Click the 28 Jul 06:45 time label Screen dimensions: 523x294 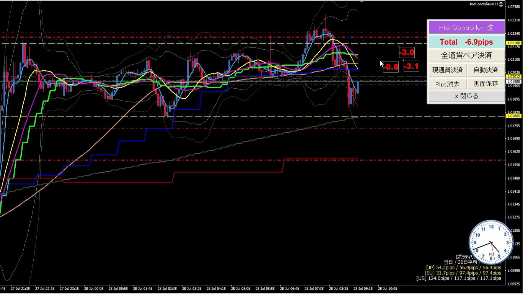pyautogui.click(x=290, y=289)
